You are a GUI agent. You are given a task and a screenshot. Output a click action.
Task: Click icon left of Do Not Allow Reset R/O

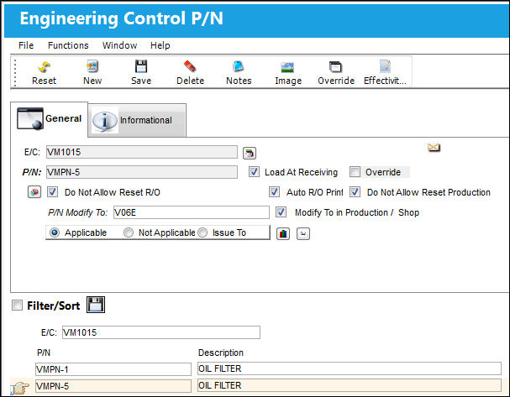point(34,192)
